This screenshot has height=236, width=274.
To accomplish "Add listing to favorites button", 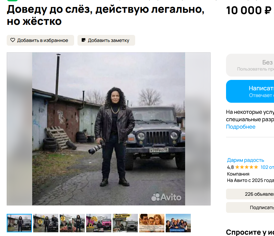I will point(40,40).
